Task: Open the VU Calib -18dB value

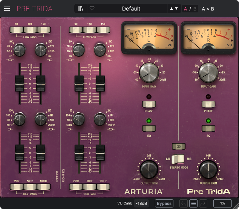Action: (x=141, y=203)
